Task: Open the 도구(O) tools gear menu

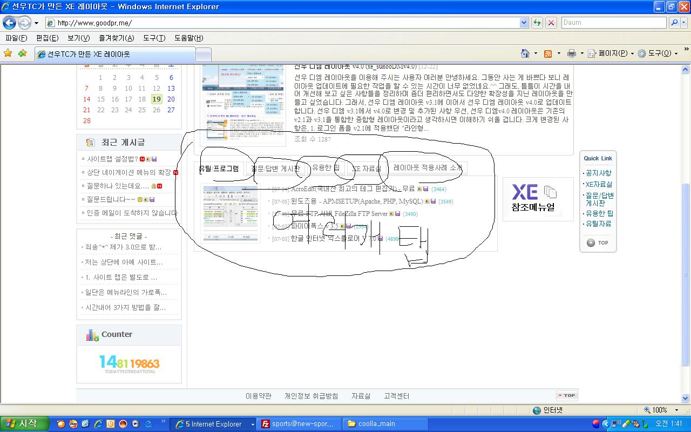Action: coord(658,53)
